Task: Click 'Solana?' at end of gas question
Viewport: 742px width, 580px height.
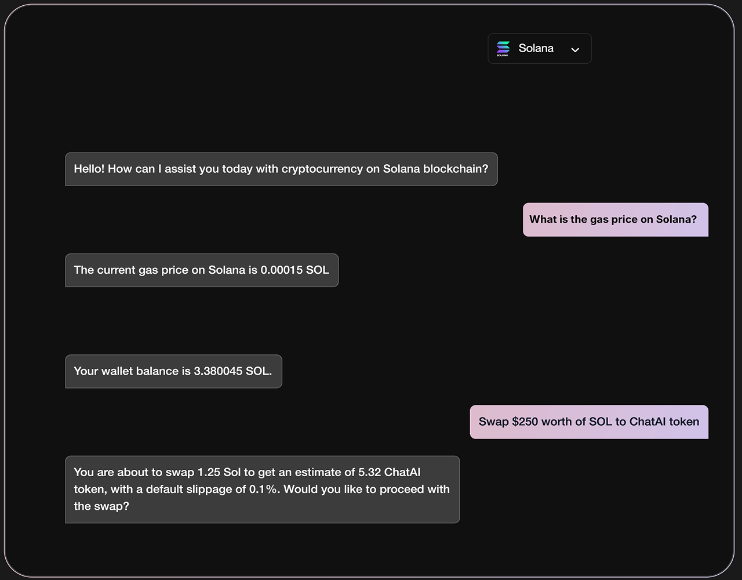Action: 676,219
